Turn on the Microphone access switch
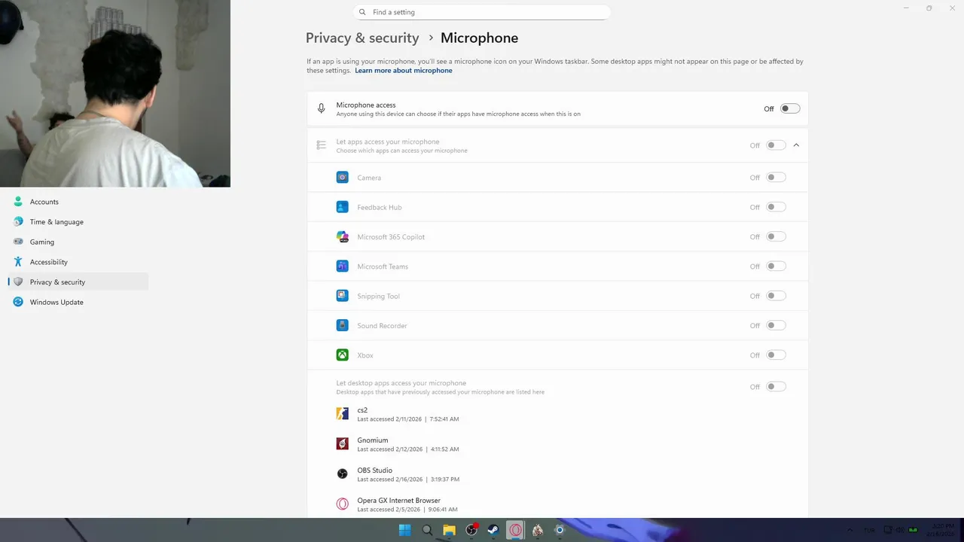The image size is (964, 542). [790, 108]
